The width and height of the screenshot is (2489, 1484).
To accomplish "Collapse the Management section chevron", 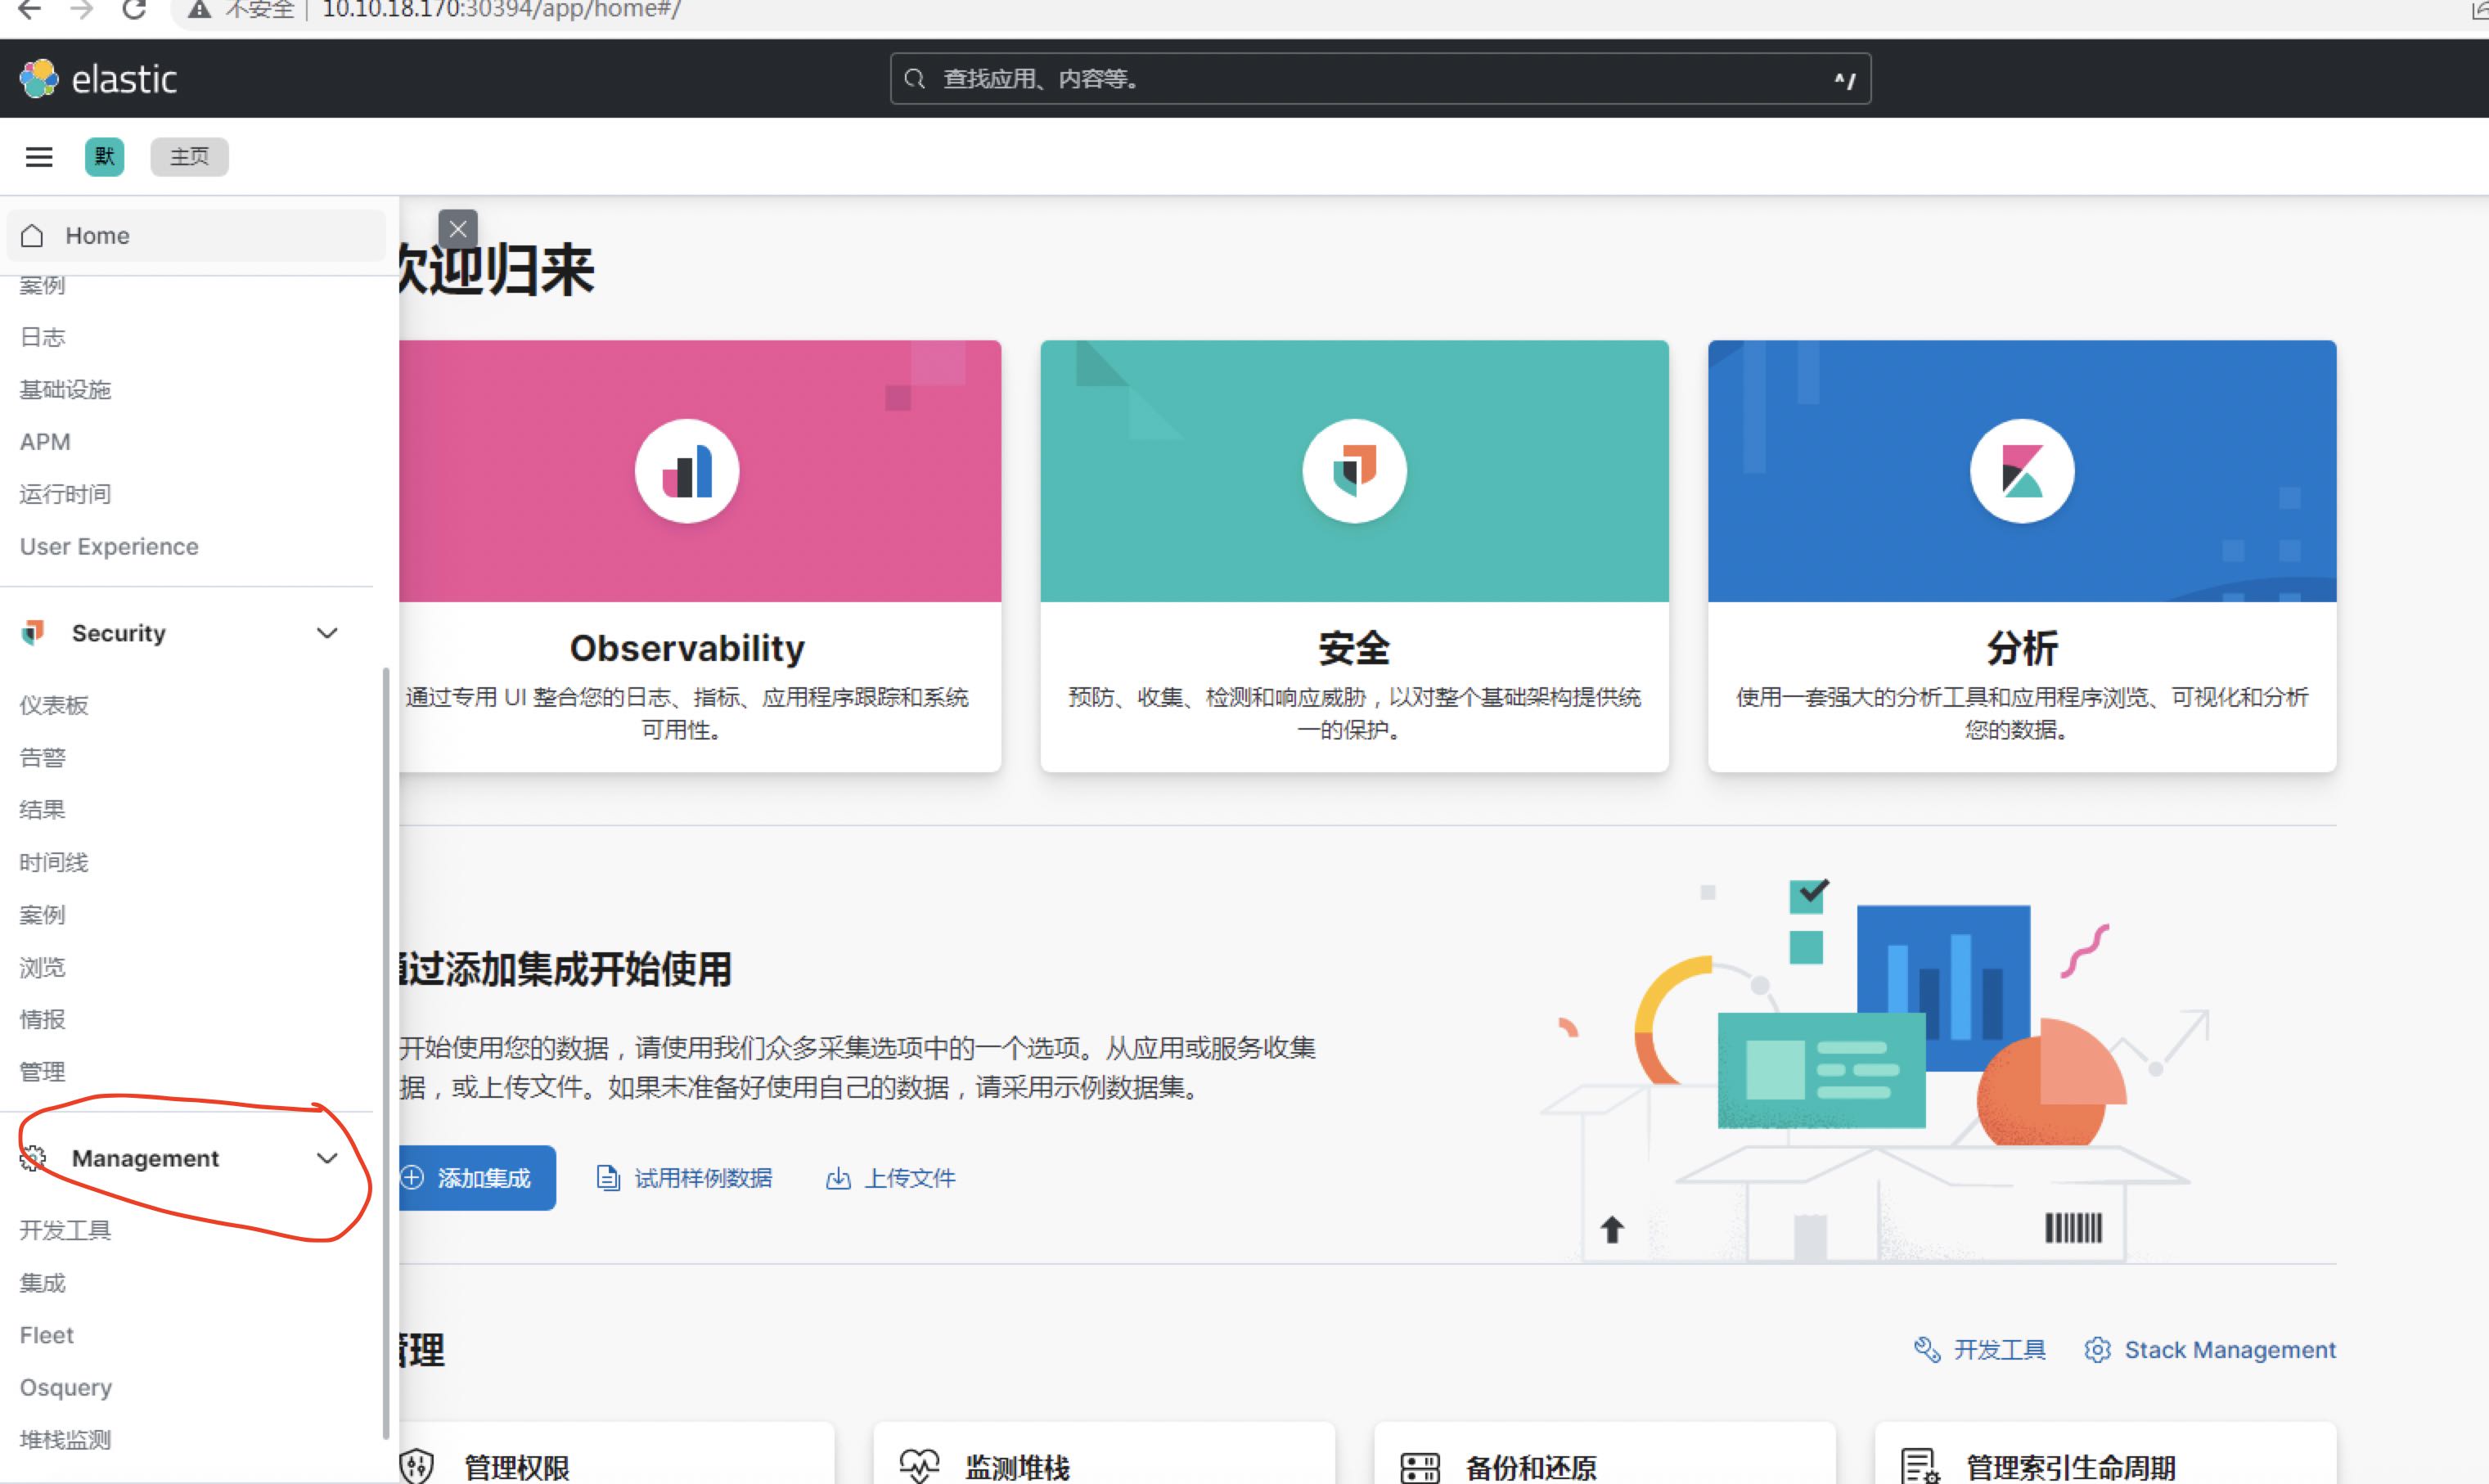I will click(327, 1158).
